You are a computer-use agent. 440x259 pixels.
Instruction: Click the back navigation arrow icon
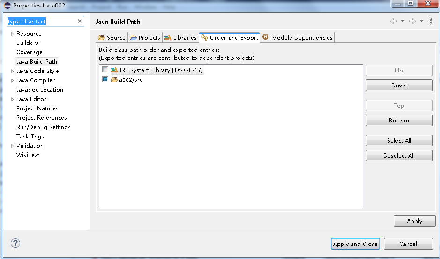tap(394, 22)
